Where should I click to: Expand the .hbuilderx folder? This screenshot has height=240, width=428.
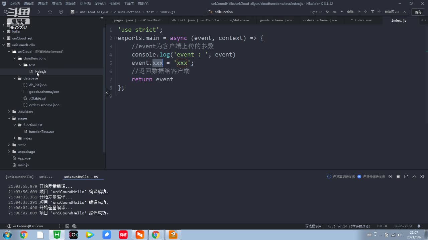tap(9, 112)
